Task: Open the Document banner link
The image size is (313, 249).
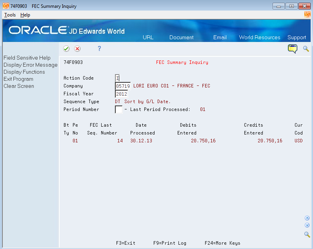Action: click(182, 38)
